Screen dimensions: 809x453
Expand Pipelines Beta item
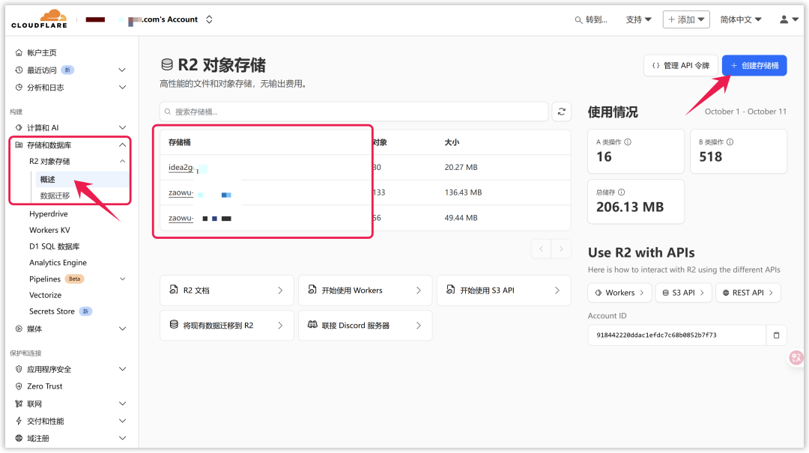[122, 279]
